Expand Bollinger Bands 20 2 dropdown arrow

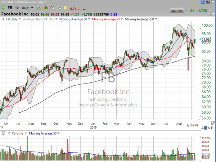(x=57, y=19)
